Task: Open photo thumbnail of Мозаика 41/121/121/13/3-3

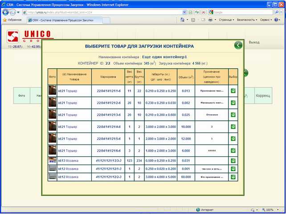Action: pos(53,160)
